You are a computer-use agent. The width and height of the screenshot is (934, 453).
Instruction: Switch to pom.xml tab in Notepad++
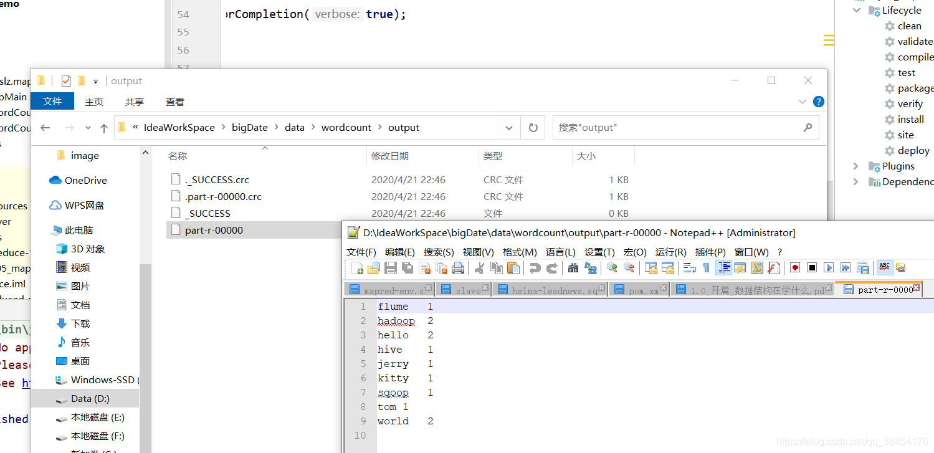tap(639, 290)
